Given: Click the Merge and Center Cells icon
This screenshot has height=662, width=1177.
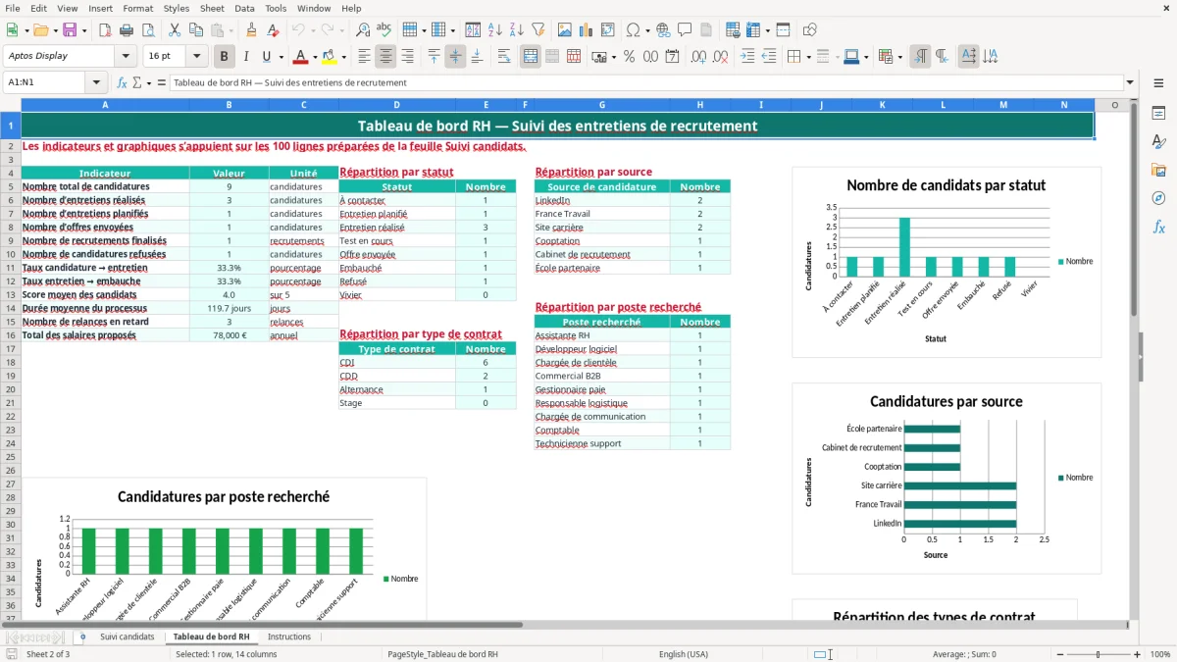Looking at the screenshot, I should [530, 57].
